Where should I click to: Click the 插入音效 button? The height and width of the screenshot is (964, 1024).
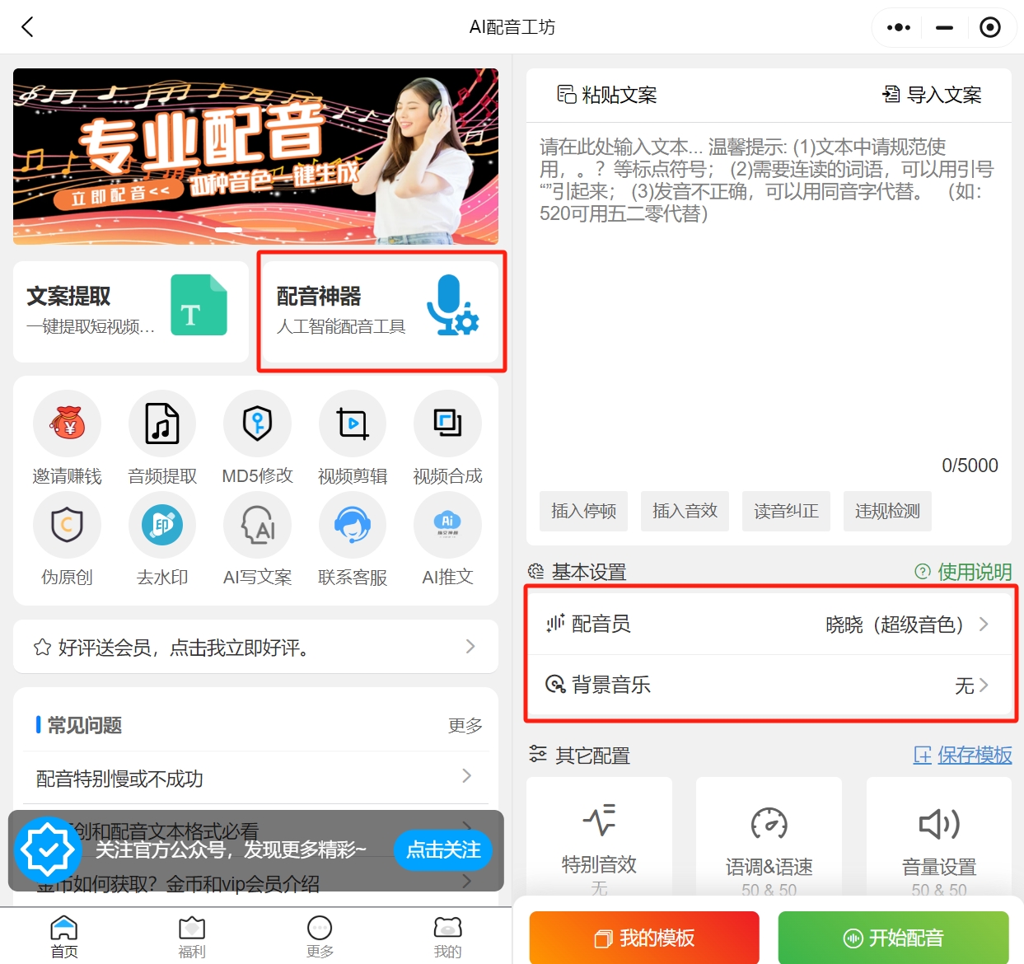[x=685, y=511]
